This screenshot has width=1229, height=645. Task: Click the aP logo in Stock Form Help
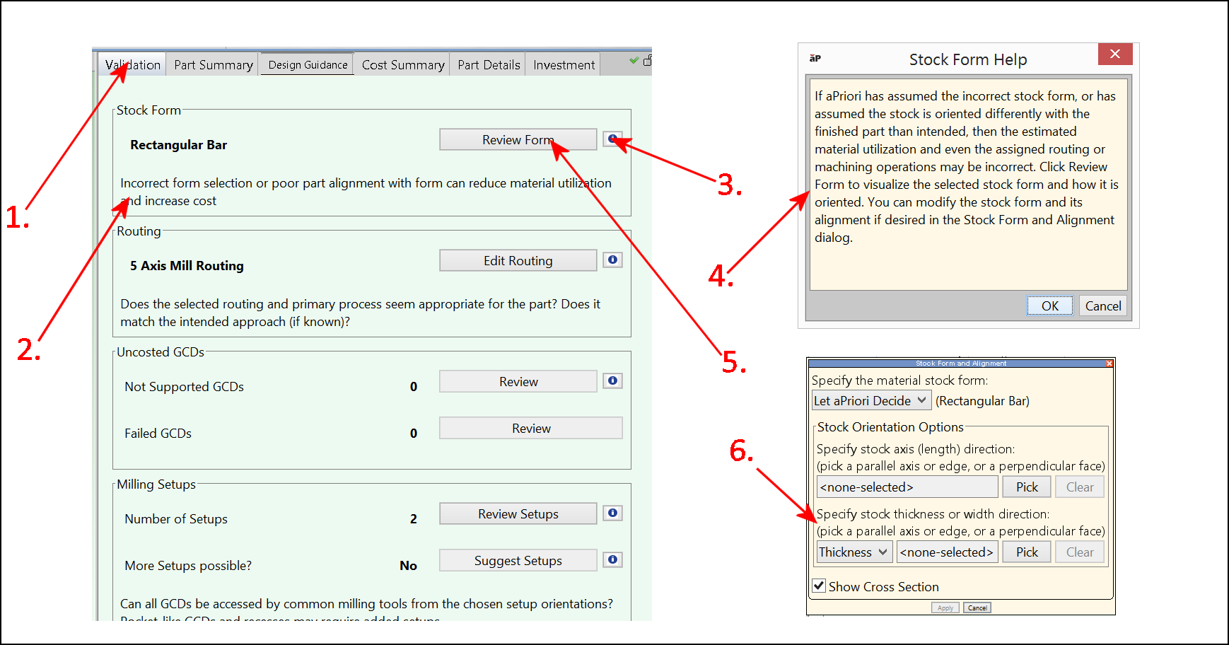[815, 59]
